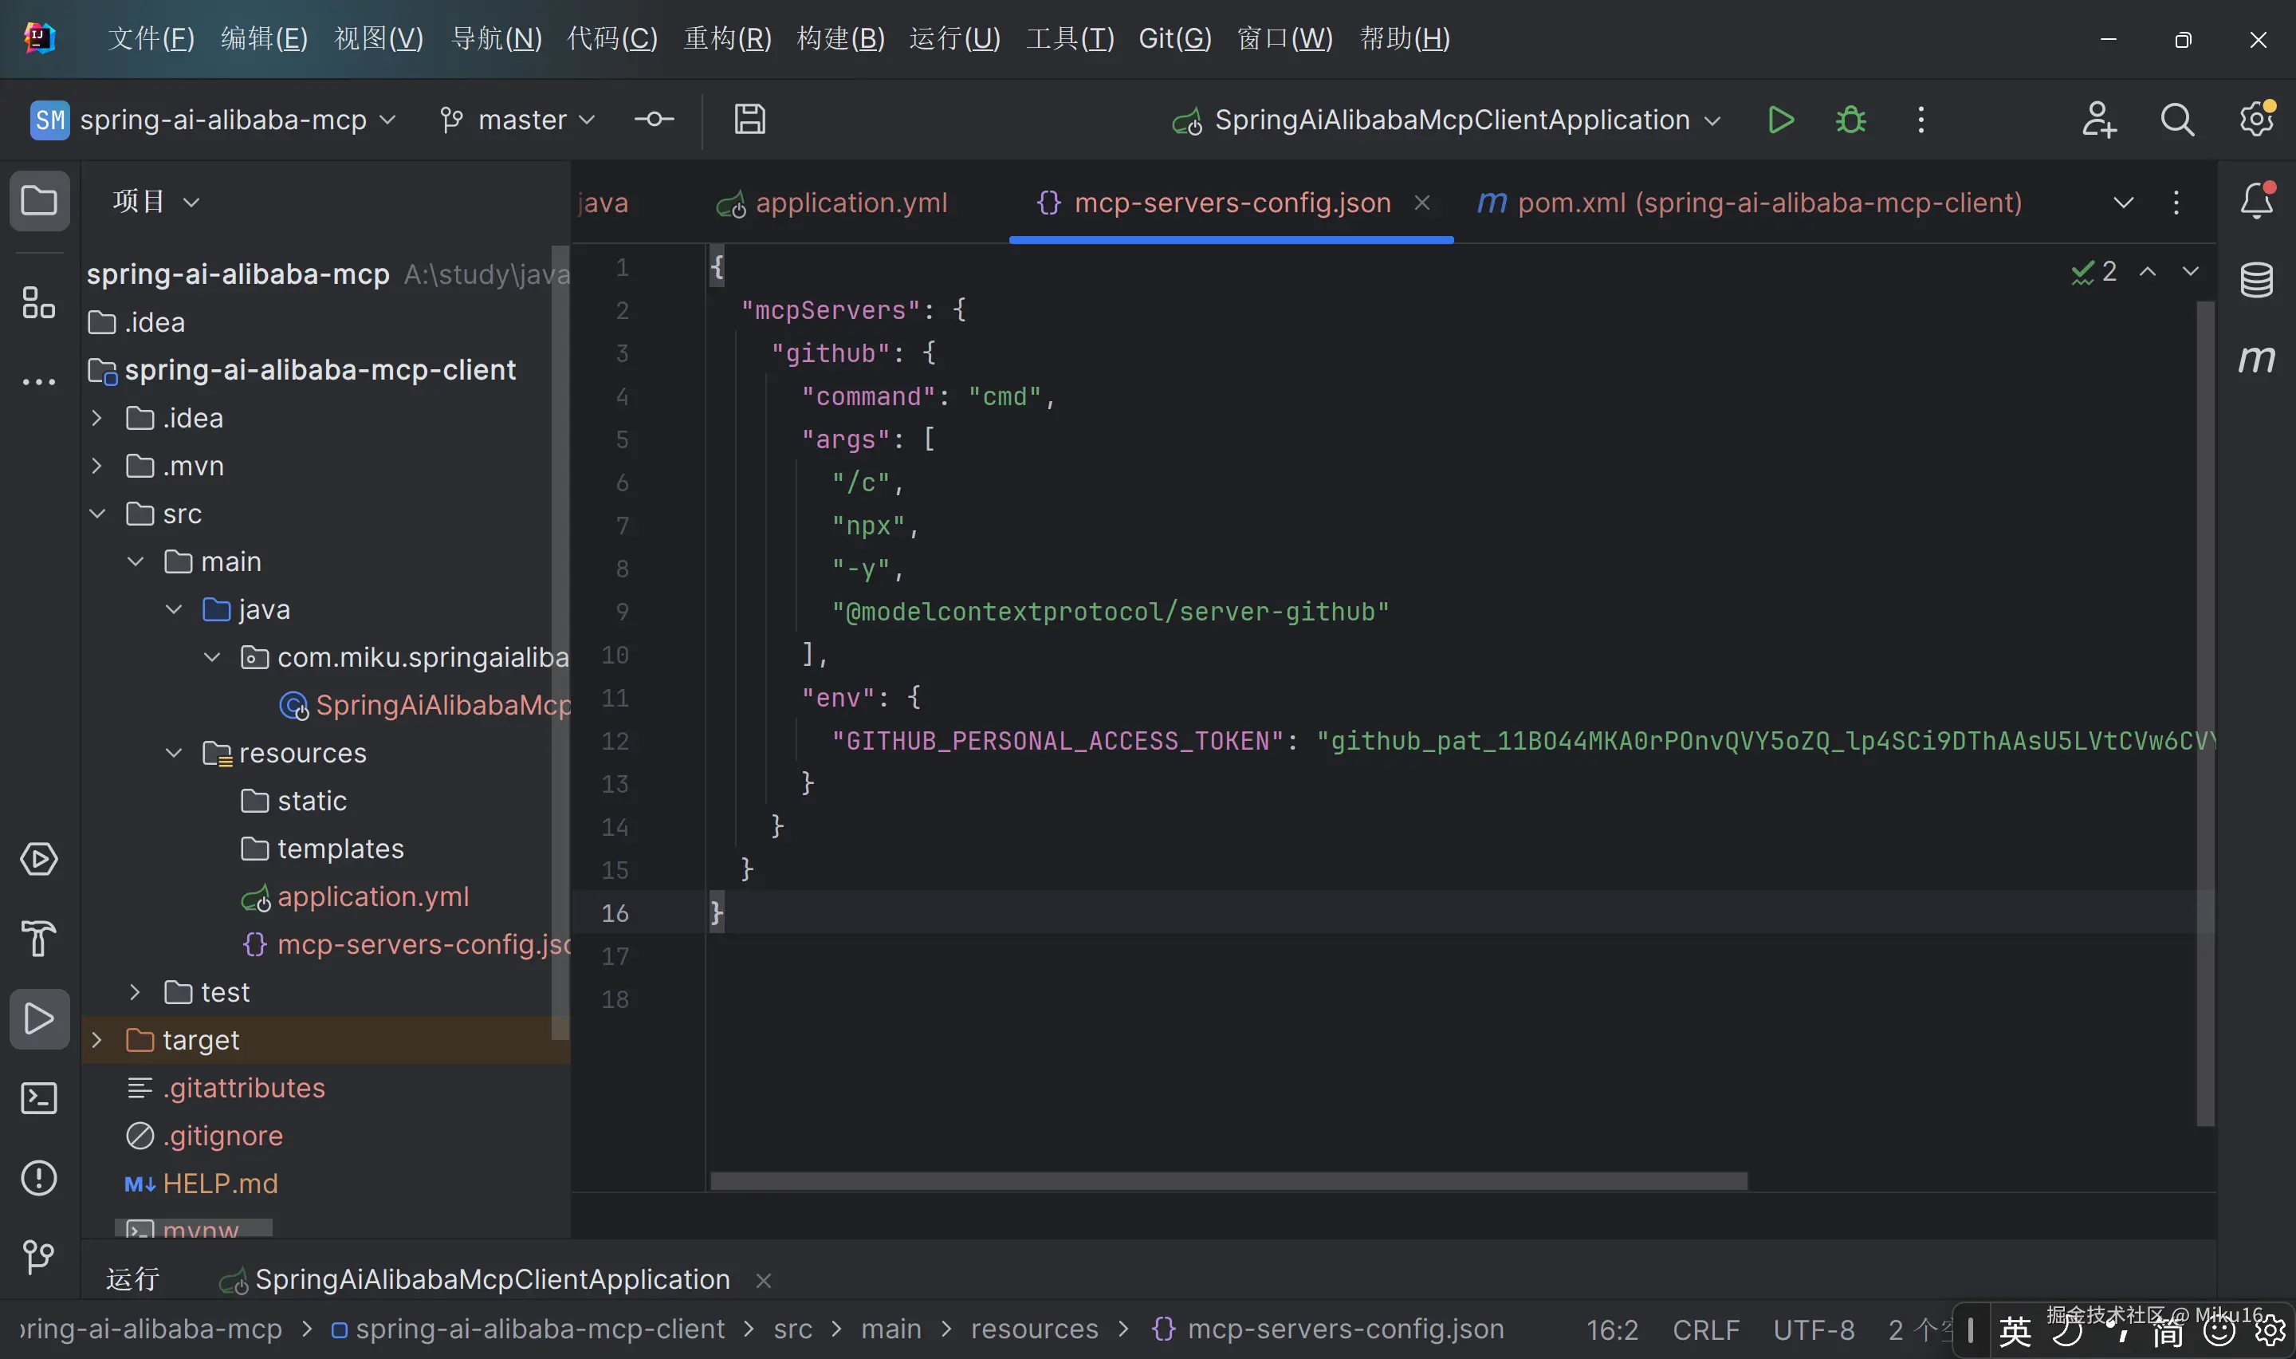Click the Debug bug icon
This screenshot has height=1359, width=2296.
pos(1850,120)
